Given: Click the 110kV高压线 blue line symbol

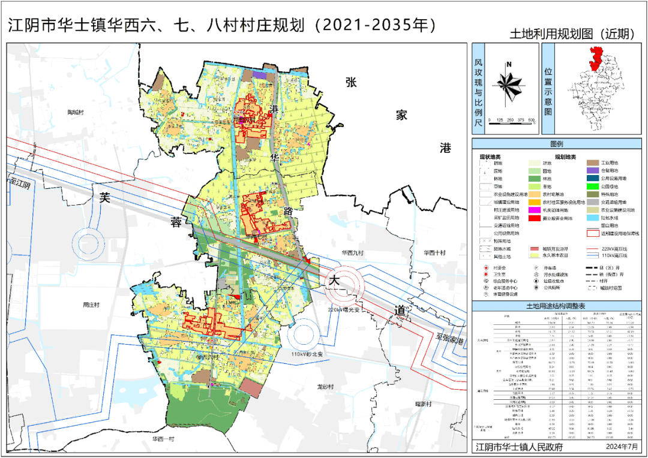Looking at the screenshot, I should point(593,256).
